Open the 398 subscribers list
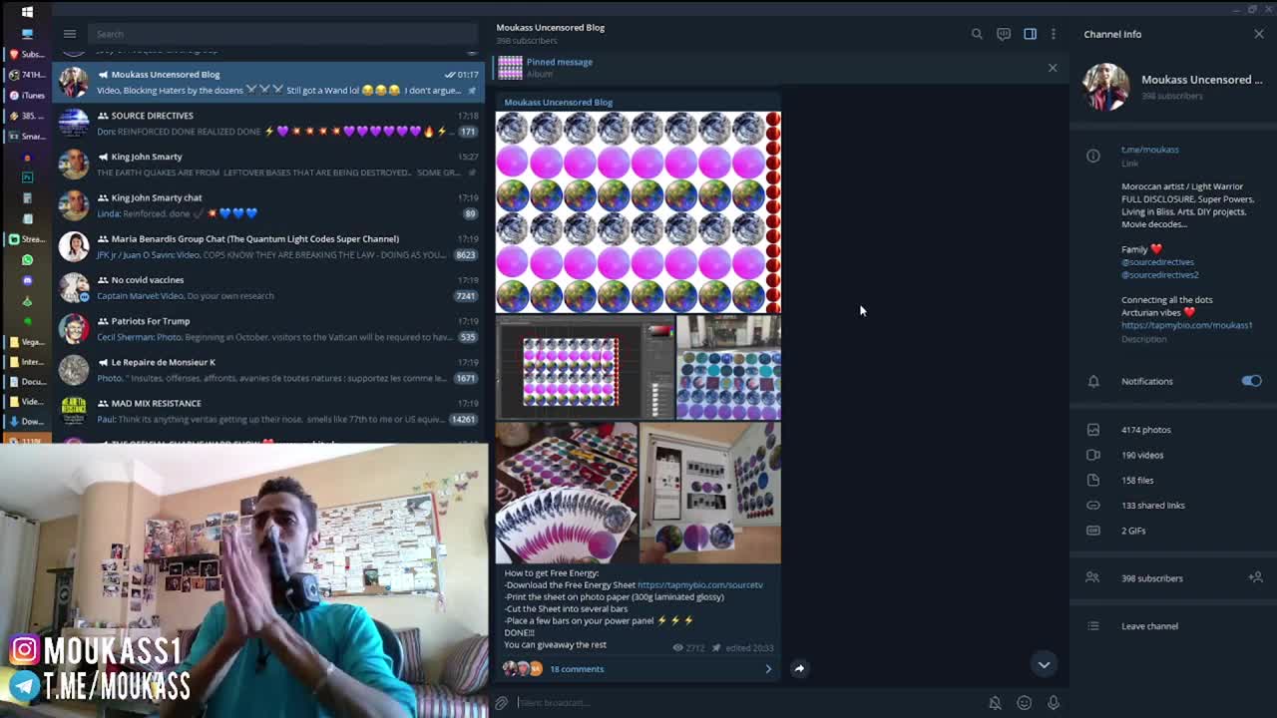This screenshot has width=1277, height=718. tap(1151, 578)
